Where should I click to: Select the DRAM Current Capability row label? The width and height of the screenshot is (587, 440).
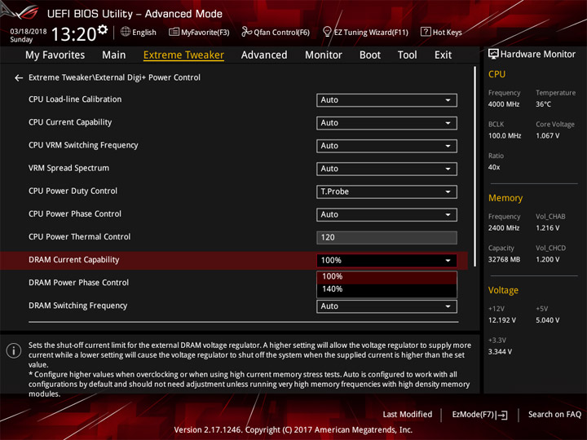point(73,260)
